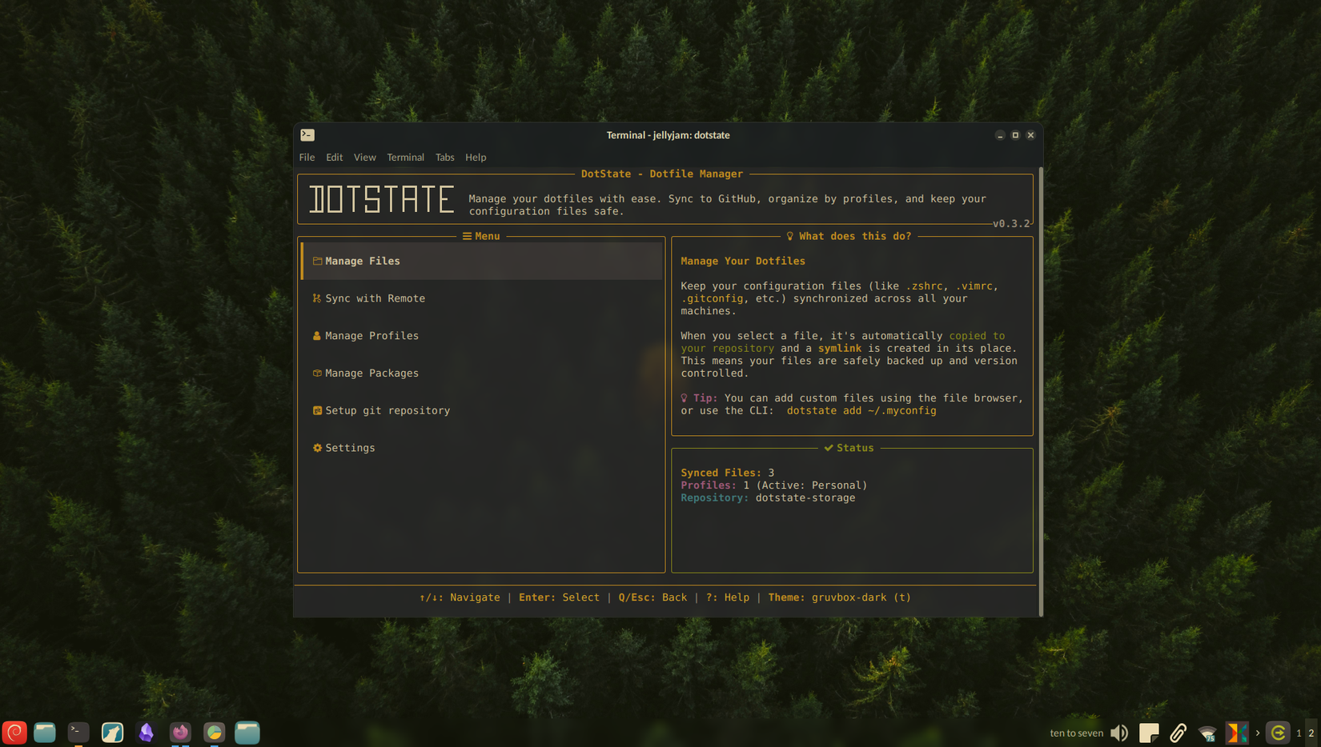The image size is (1321, 747).
Task: Open the File menu
Action: 307,158
